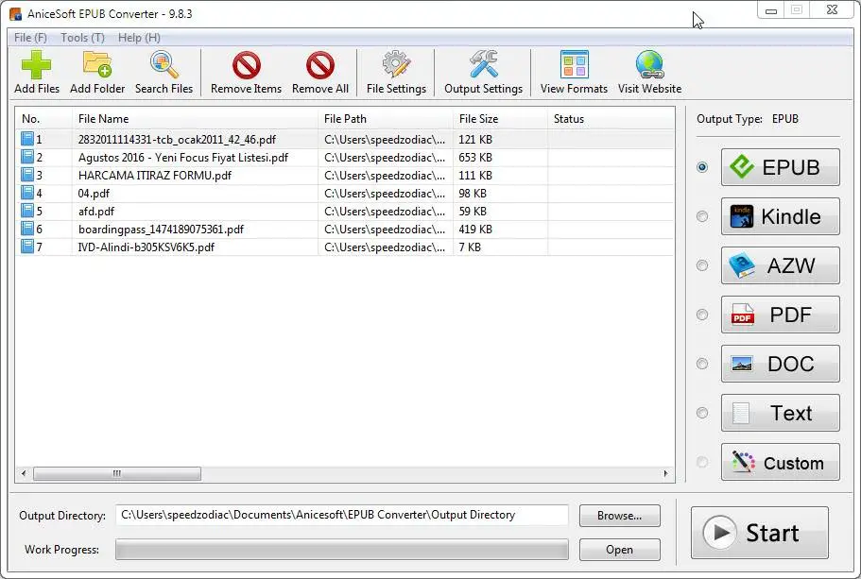Click the file icon for afd.pdf row
The height and width of the screenshot is (579, 861).
pyautogui.click(x=26, y=211)
